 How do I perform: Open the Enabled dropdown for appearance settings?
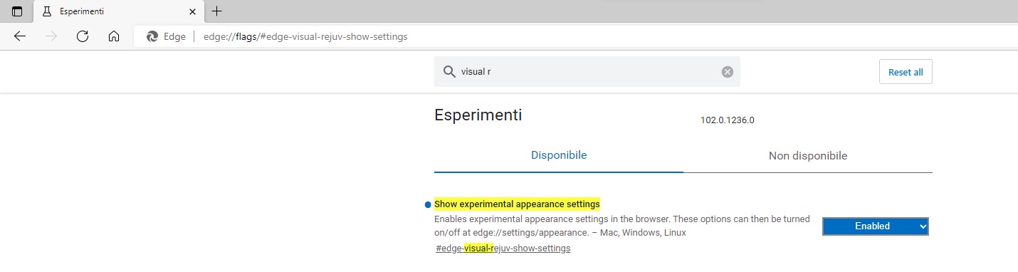pos(876,226)
